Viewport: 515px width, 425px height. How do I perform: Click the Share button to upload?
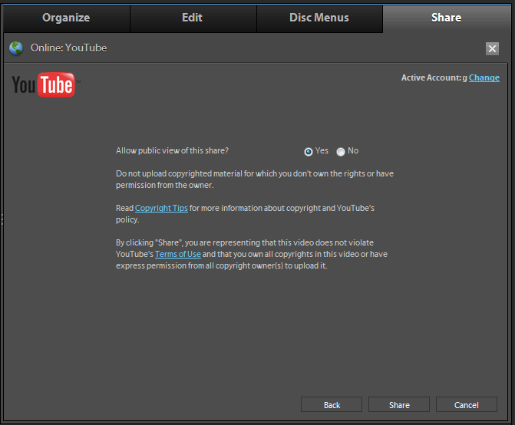click(x=399, y=404)
